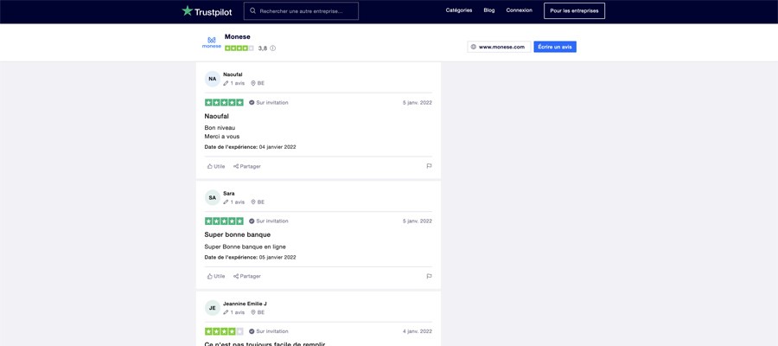
Task: Click the verified check icon on Naoufal's review
Action: click(x=252, y=103)
